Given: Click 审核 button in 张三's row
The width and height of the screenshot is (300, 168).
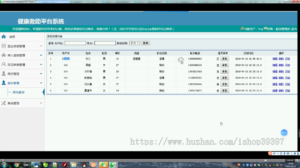Looking at the screenshot, I should pos(225,59).
